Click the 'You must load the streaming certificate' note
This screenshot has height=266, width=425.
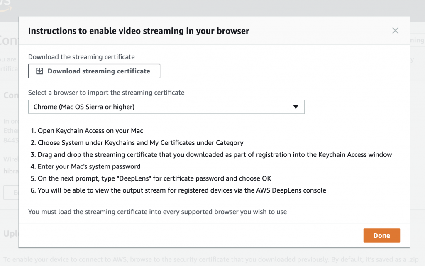point(157,212)
